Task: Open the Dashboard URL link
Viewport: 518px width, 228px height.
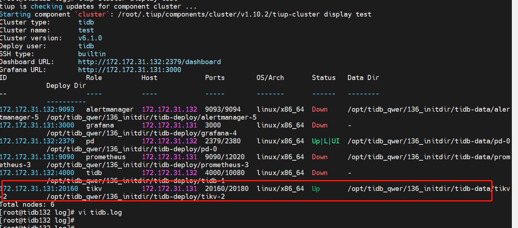Action: coord(149,62)
